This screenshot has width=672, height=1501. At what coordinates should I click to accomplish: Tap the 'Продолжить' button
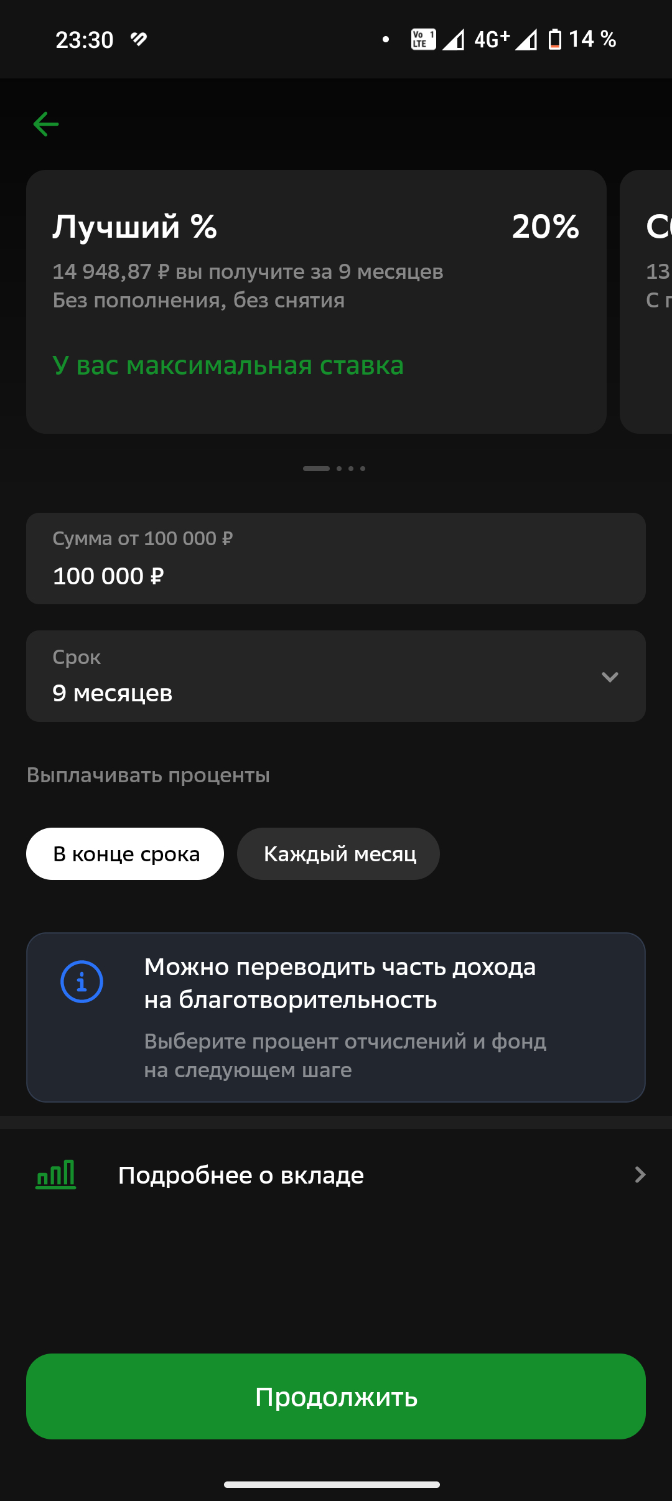(336, 1396)
